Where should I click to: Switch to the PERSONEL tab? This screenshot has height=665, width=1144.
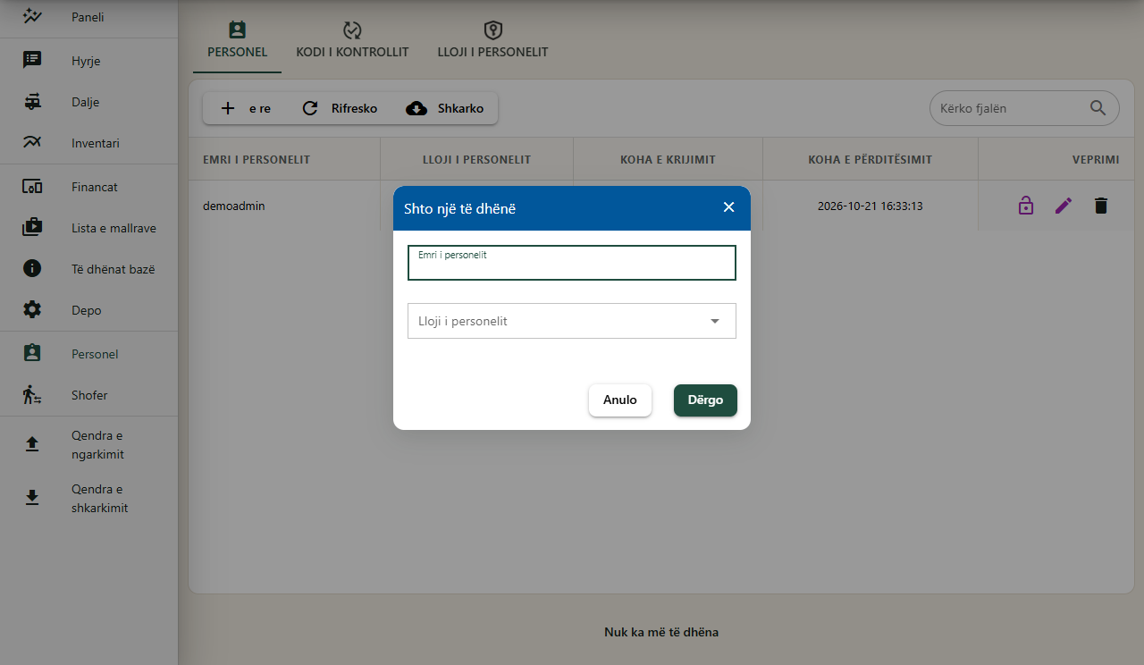click(238, 42)
